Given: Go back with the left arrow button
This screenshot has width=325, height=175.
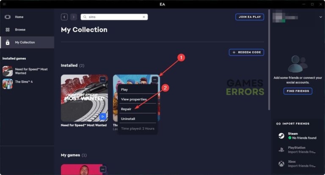Looking at the screenshot, I should 64,17.
